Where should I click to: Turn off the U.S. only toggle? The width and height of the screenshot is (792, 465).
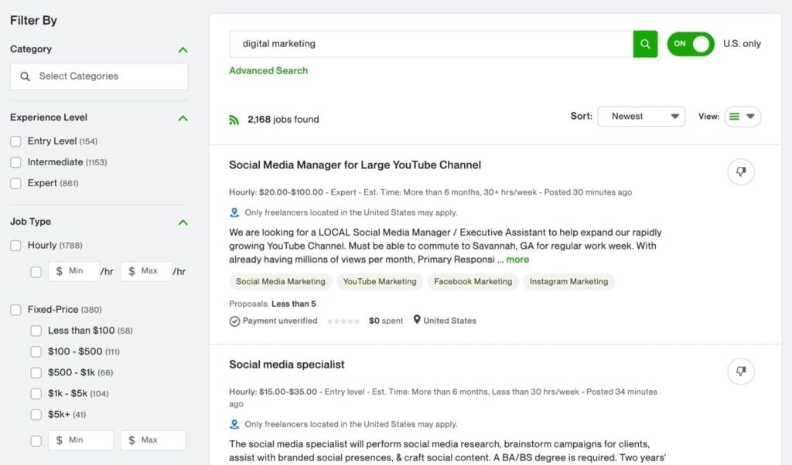[x=689, y=44]
